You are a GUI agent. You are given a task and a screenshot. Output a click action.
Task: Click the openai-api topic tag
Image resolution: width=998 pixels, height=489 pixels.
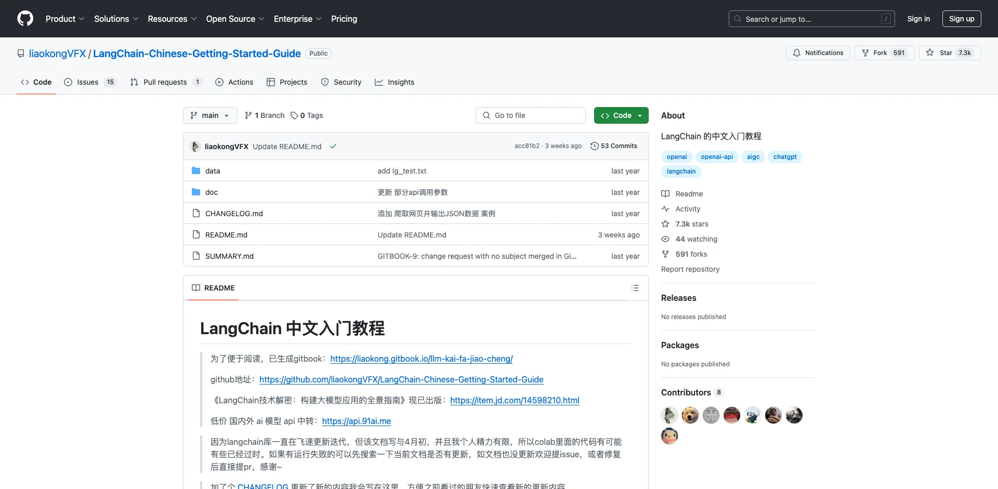(717, 157)
